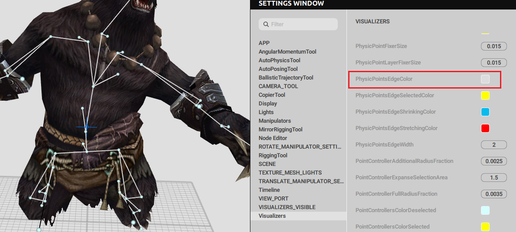Click the Filter search field

(298, 24)
